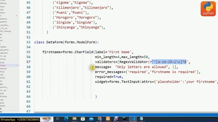Screen dimensions: 218x122
Task: Click 'Morogoro' tuple on line 48
Action: [x=76, y=17]
